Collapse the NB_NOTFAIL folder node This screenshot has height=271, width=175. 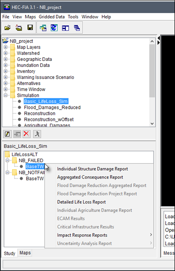7,172
